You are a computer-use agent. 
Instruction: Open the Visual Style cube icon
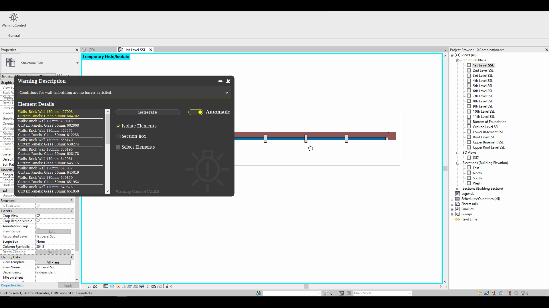tap(112, 286)
